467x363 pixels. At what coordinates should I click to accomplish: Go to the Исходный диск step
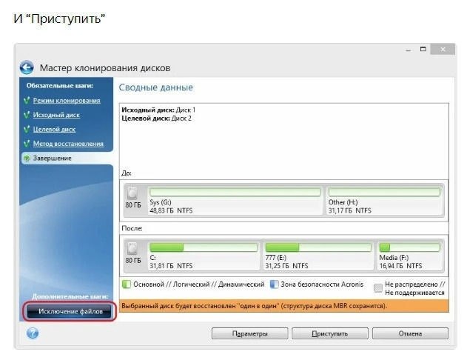(x=56, y=115)
